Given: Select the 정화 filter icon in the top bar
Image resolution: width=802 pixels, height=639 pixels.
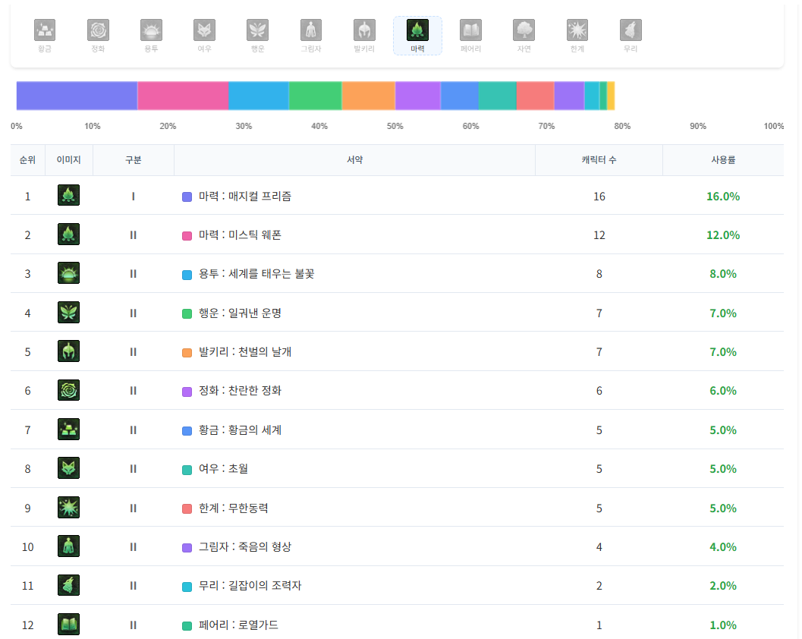Looking at the screenshot, I should tap(98, 31).
